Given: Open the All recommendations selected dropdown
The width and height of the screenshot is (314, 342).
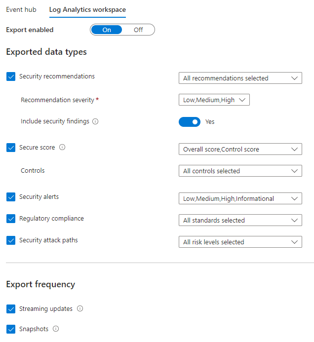Looking at the screenshot, I should click(x=240, y=78).
